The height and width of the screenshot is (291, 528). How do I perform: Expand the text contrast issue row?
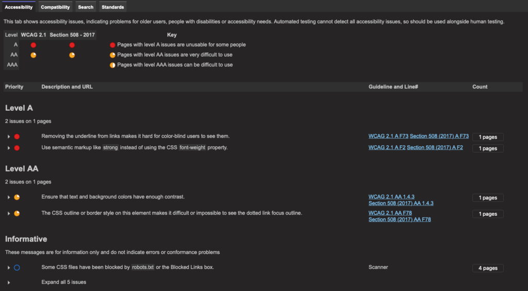click(9, 197)
